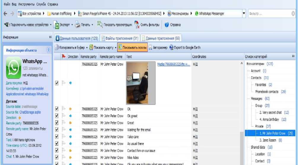Viewport: 298px width, 165px height.
Task: Clear the filter field with X icon
Action: click(x=293, y=14)
